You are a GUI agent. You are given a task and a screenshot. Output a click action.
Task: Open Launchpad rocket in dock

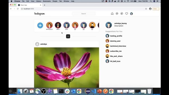click(26, 91)
